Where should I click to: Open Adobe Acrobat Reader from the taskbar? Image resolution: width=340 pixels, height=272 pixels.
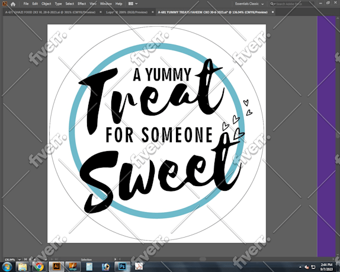139,267
